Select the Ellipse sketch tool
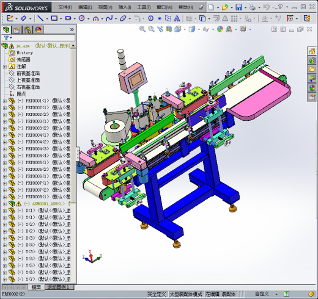Image resolution: width=318 pixels, height=299 pixels. coord(123,18)
